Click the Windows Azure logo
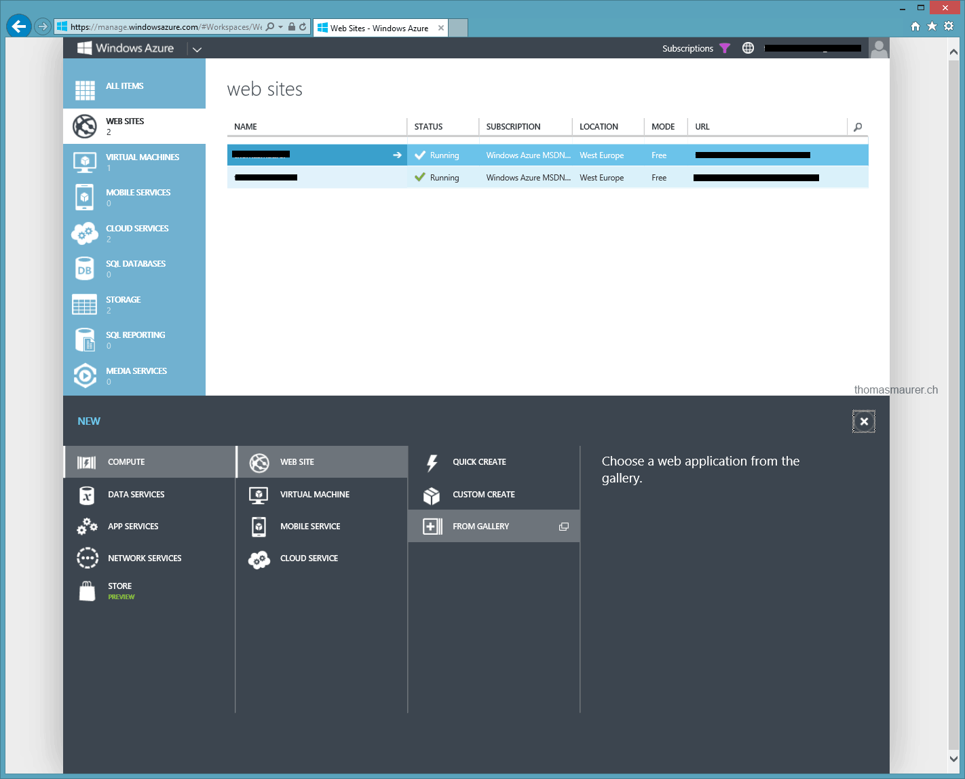 point(126,48)
